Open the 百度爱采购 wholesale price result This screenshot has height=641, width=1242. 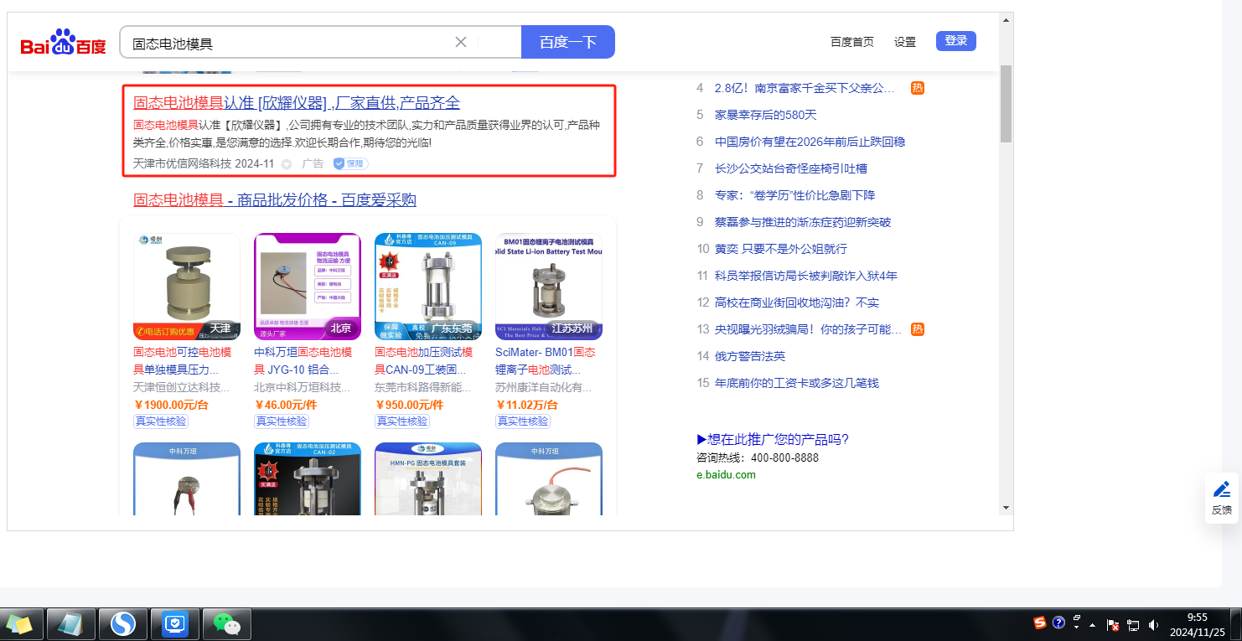click(x=275, y=200)
